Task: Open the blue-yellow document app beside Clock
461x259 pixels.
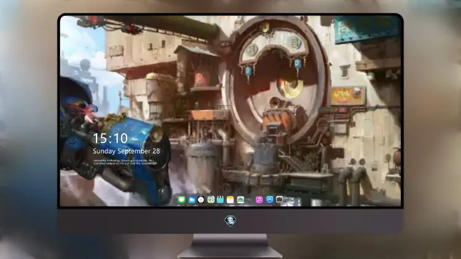Action: click(211, 200)
